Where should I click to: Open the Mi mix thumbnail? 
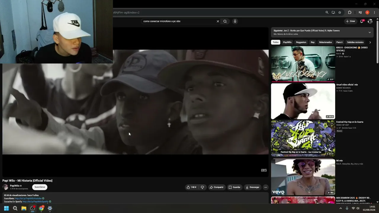(x=303, y=177)
